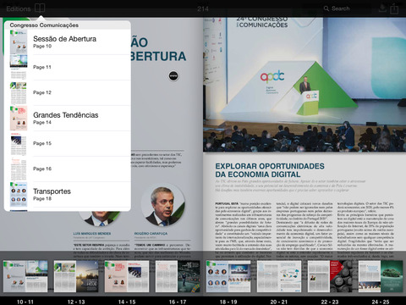This screenshot has width=406, height=305.
Task: Go to Page 15 in contents list
Action: pos(68,143)
